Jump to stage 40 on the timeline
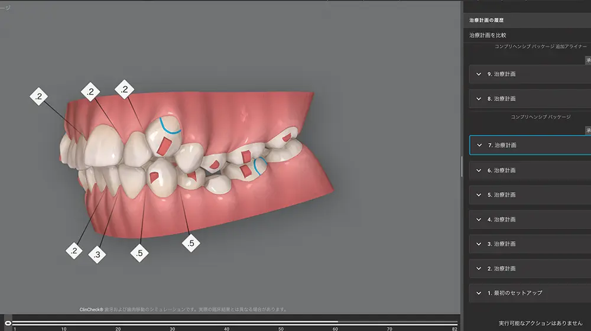The width and height of the screenshot is (591, 331). [226, 323]
